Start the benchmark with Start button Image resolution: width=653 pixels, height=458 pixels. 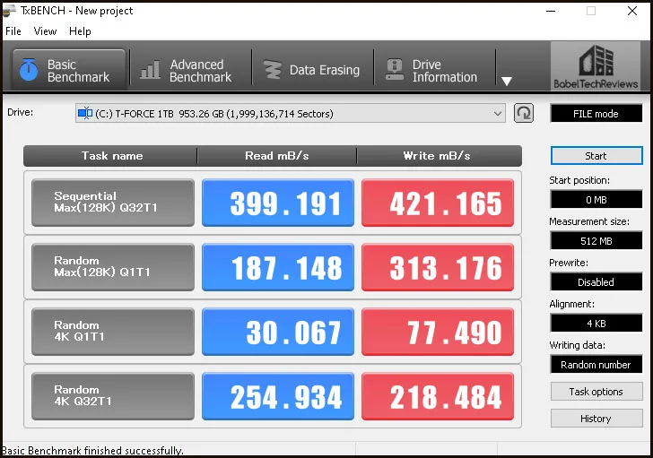596,156
